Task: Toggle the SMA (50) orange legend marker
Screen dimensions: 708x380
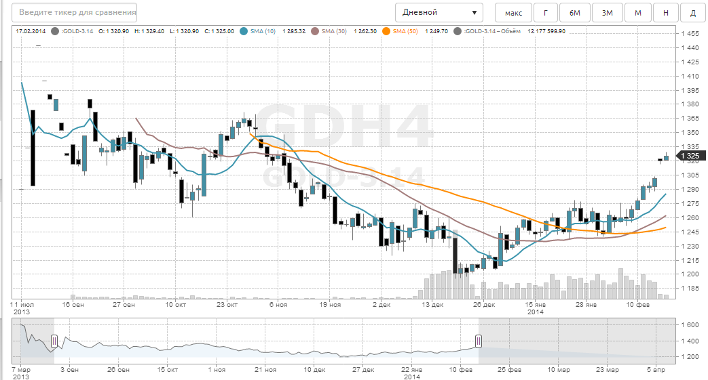Action: (387, 31)
